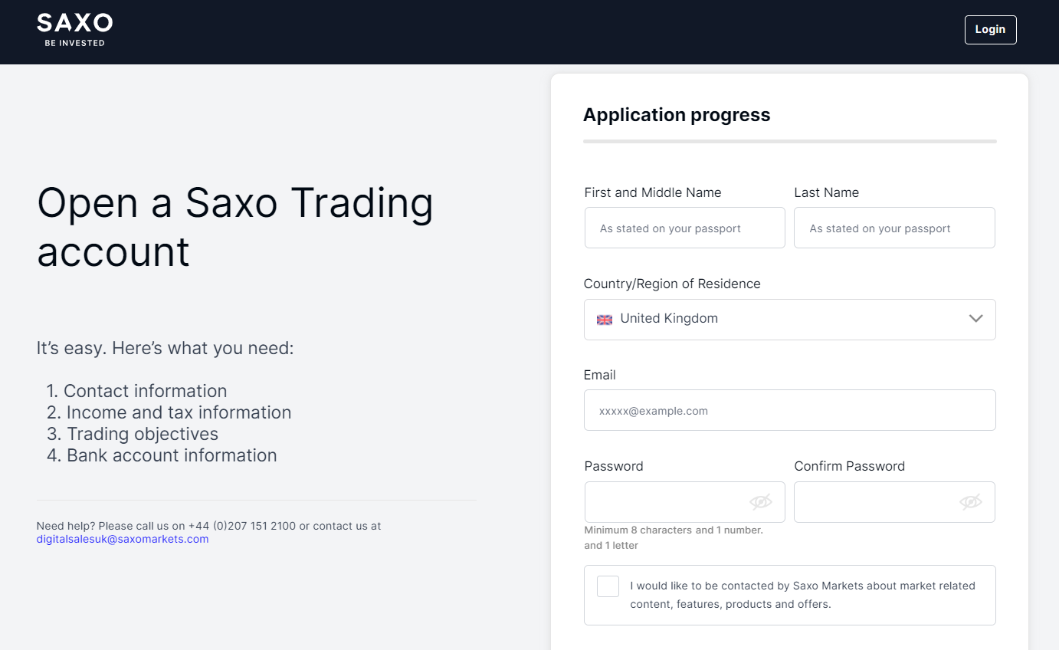1059x650 pixels.
Task: Focus the First and Middle Name field
Action: (684, 228)
